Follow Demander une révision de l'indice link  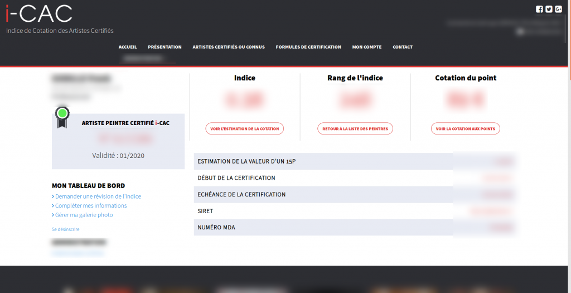pyautogui.click(x=98, y=196)
